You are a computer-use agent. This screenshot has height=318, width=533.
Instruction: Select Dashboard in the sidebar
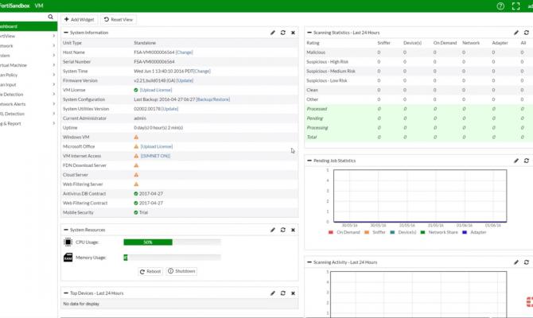(29, 26)
